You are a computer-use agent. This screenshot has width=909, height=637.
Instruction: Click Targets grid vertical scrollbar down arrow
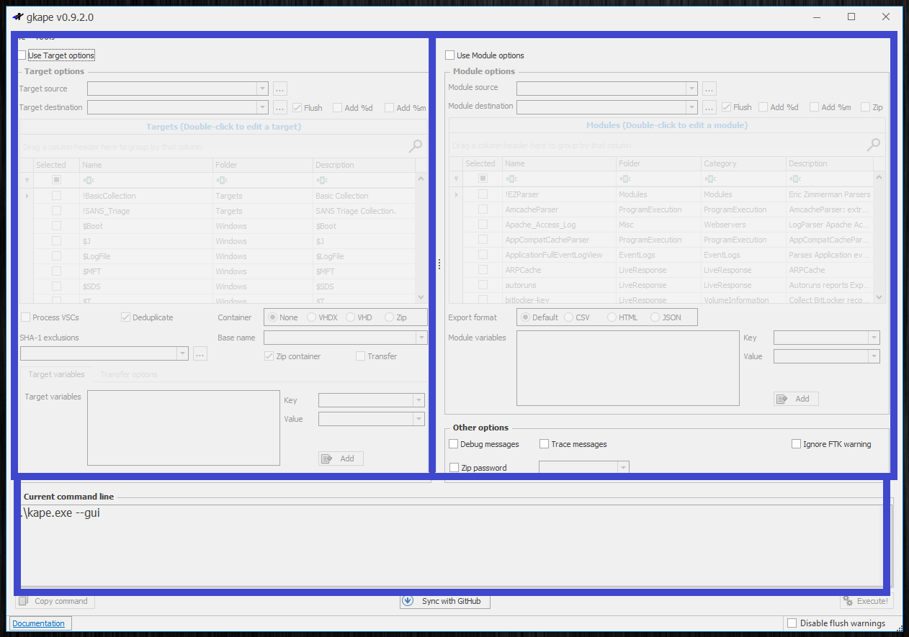(x=421, y=297)
